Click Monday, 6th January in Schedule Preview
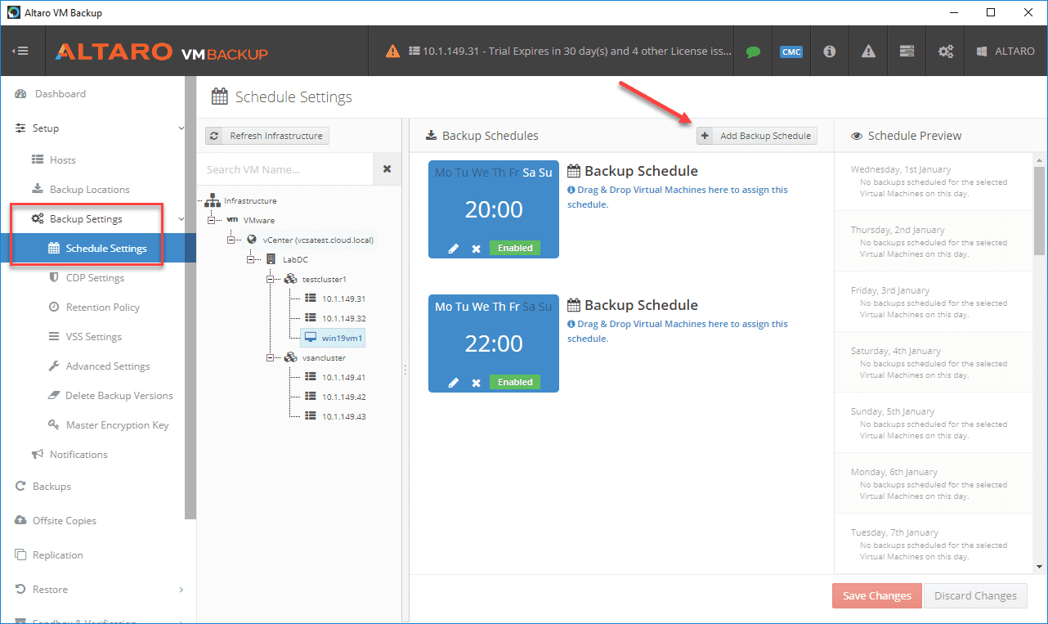This screenshot has height=624, width=1048. tap(895, 473)
